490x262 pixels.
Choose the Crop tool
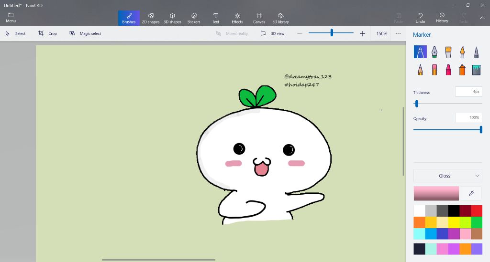click(48, 33)
